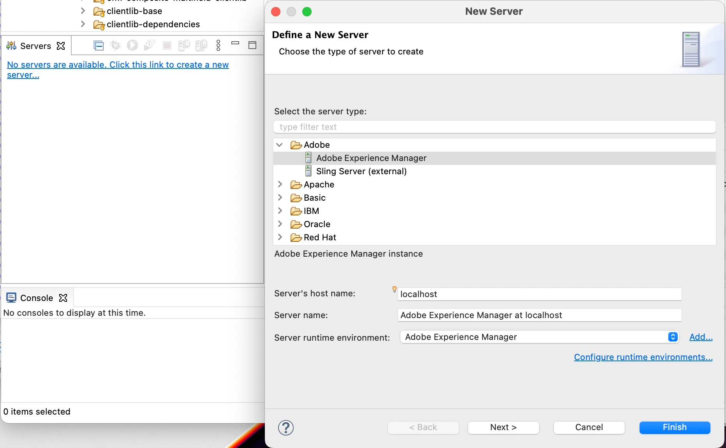Open the Server runtime environment dropdown

539,337
